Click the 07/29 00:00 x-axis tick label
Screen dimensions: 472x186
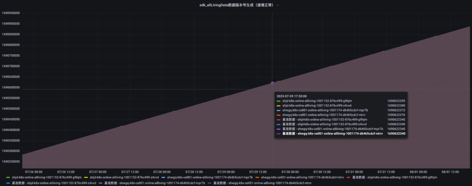coord(226,172)
